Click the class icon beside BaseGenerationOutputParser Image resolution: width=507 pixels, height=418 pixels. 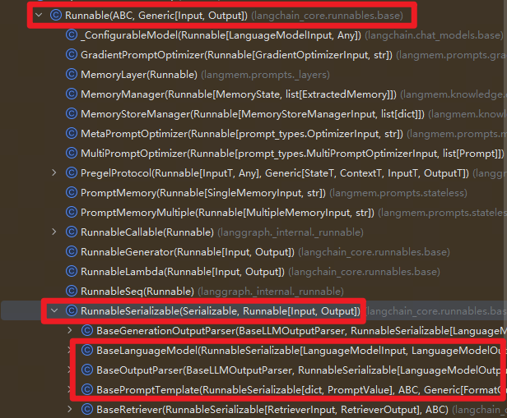click(x=87, y=330)
